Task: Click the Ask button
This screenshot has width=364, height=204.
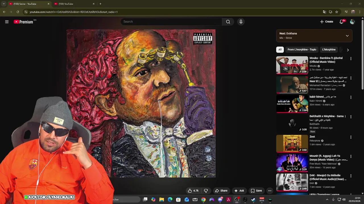Action: [239, 191]
